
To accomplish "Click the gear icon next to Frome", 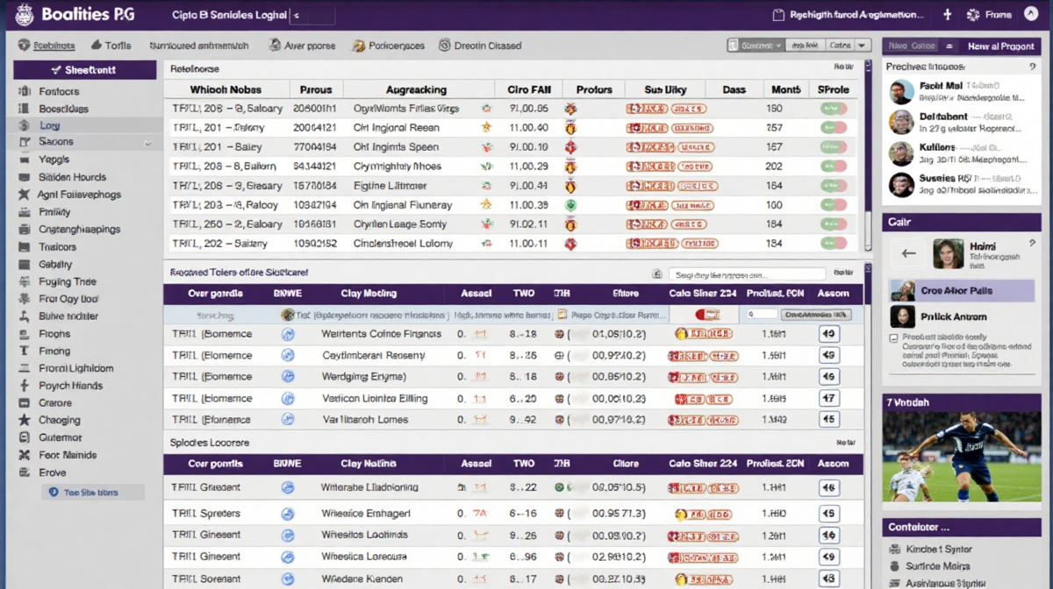I will click(x=972, y=15).
